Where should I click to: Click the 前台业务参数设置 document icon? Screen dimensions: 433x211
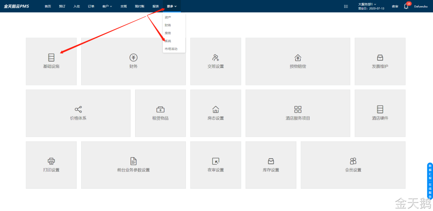[134, 161]
